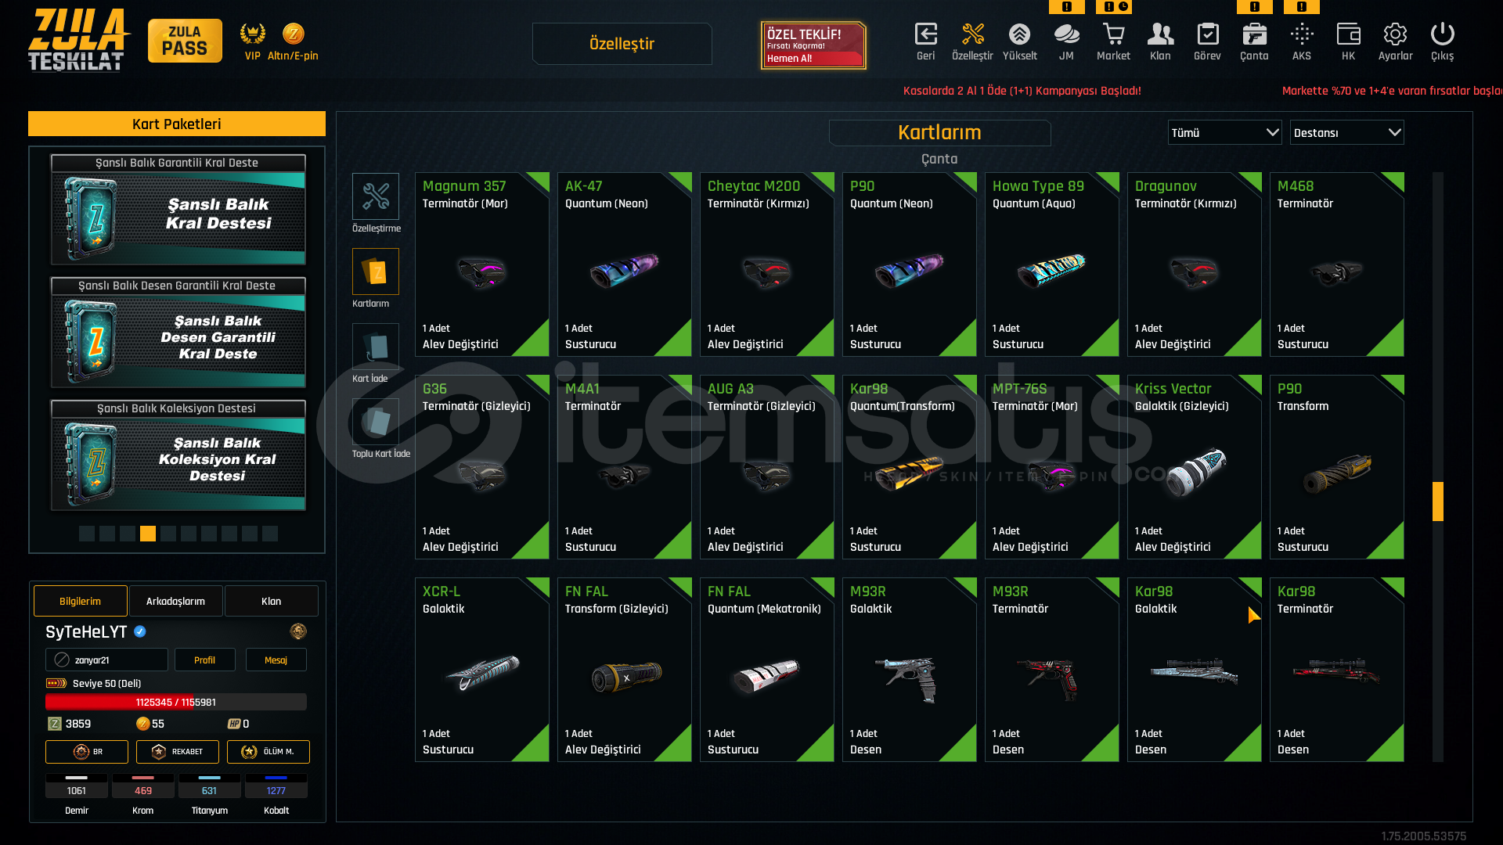The width and height of the screenshot is (1503, 845).
Task: Click the Özelleştir button at the top
Action: pyautogui.click(x=622, y=44)
